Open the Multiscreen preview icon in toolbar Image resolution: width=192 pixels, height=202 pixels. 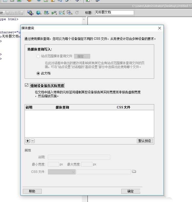pos(31,13)
